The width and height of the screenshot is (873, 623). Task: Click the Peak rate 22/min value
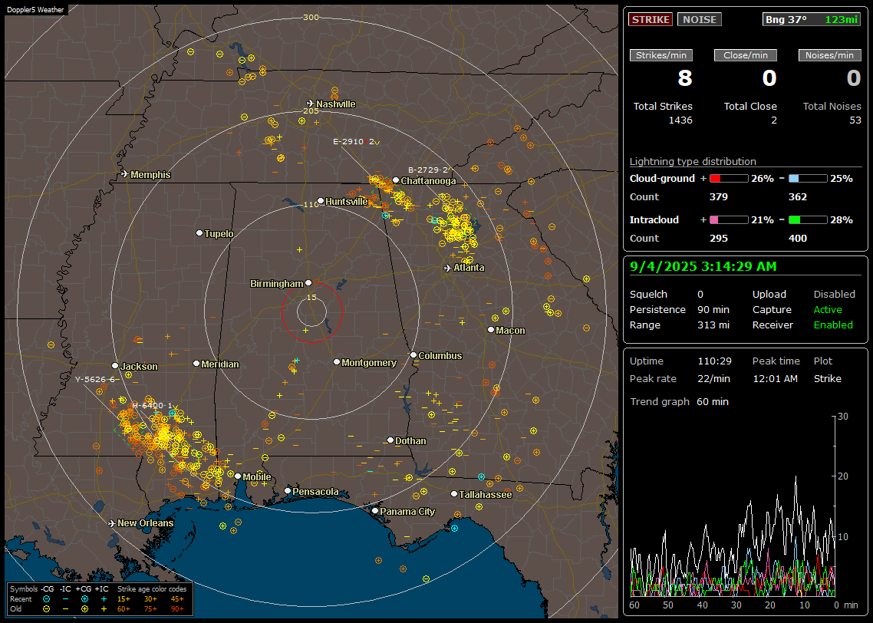(714, 378)
